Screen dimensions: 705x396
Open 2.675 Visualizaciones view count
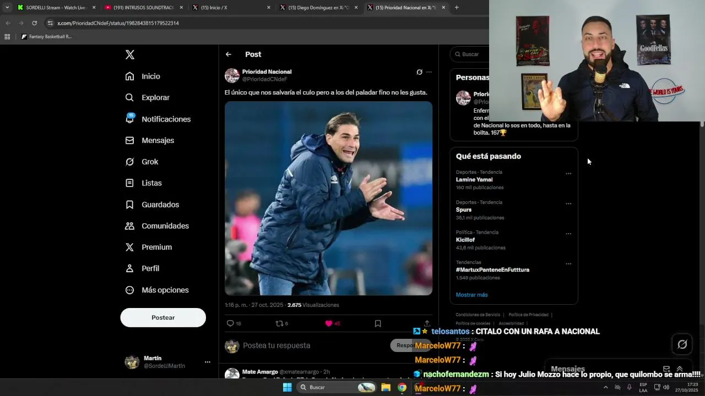pos(313,305)
